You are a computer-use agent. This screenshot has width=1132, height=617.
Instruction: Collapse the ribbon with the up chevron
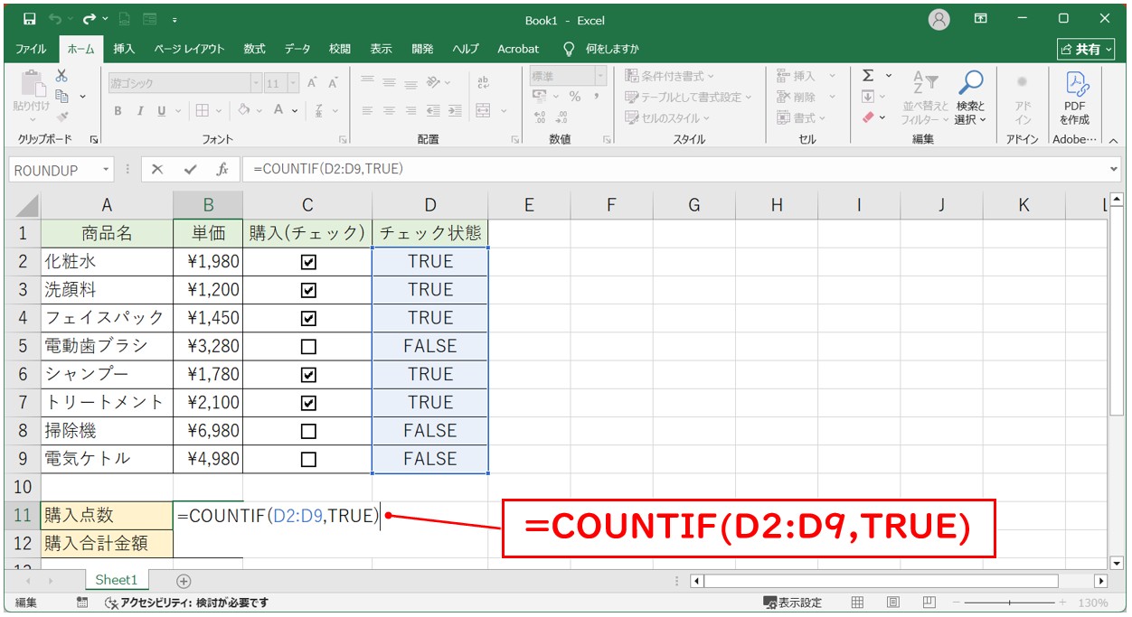[x=1113, y=140]
